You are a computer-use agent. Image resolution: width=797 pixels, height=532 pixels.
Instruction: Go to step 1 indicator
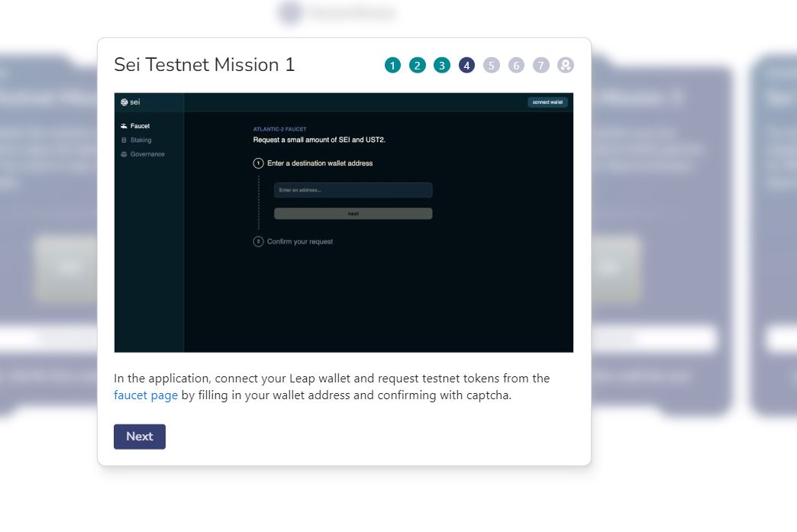tap(392, 65)
